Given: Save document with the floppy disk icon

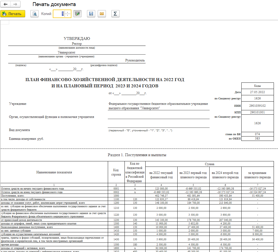Looking at the screenshot, I should pyautogui.click(x=91, y=14).
